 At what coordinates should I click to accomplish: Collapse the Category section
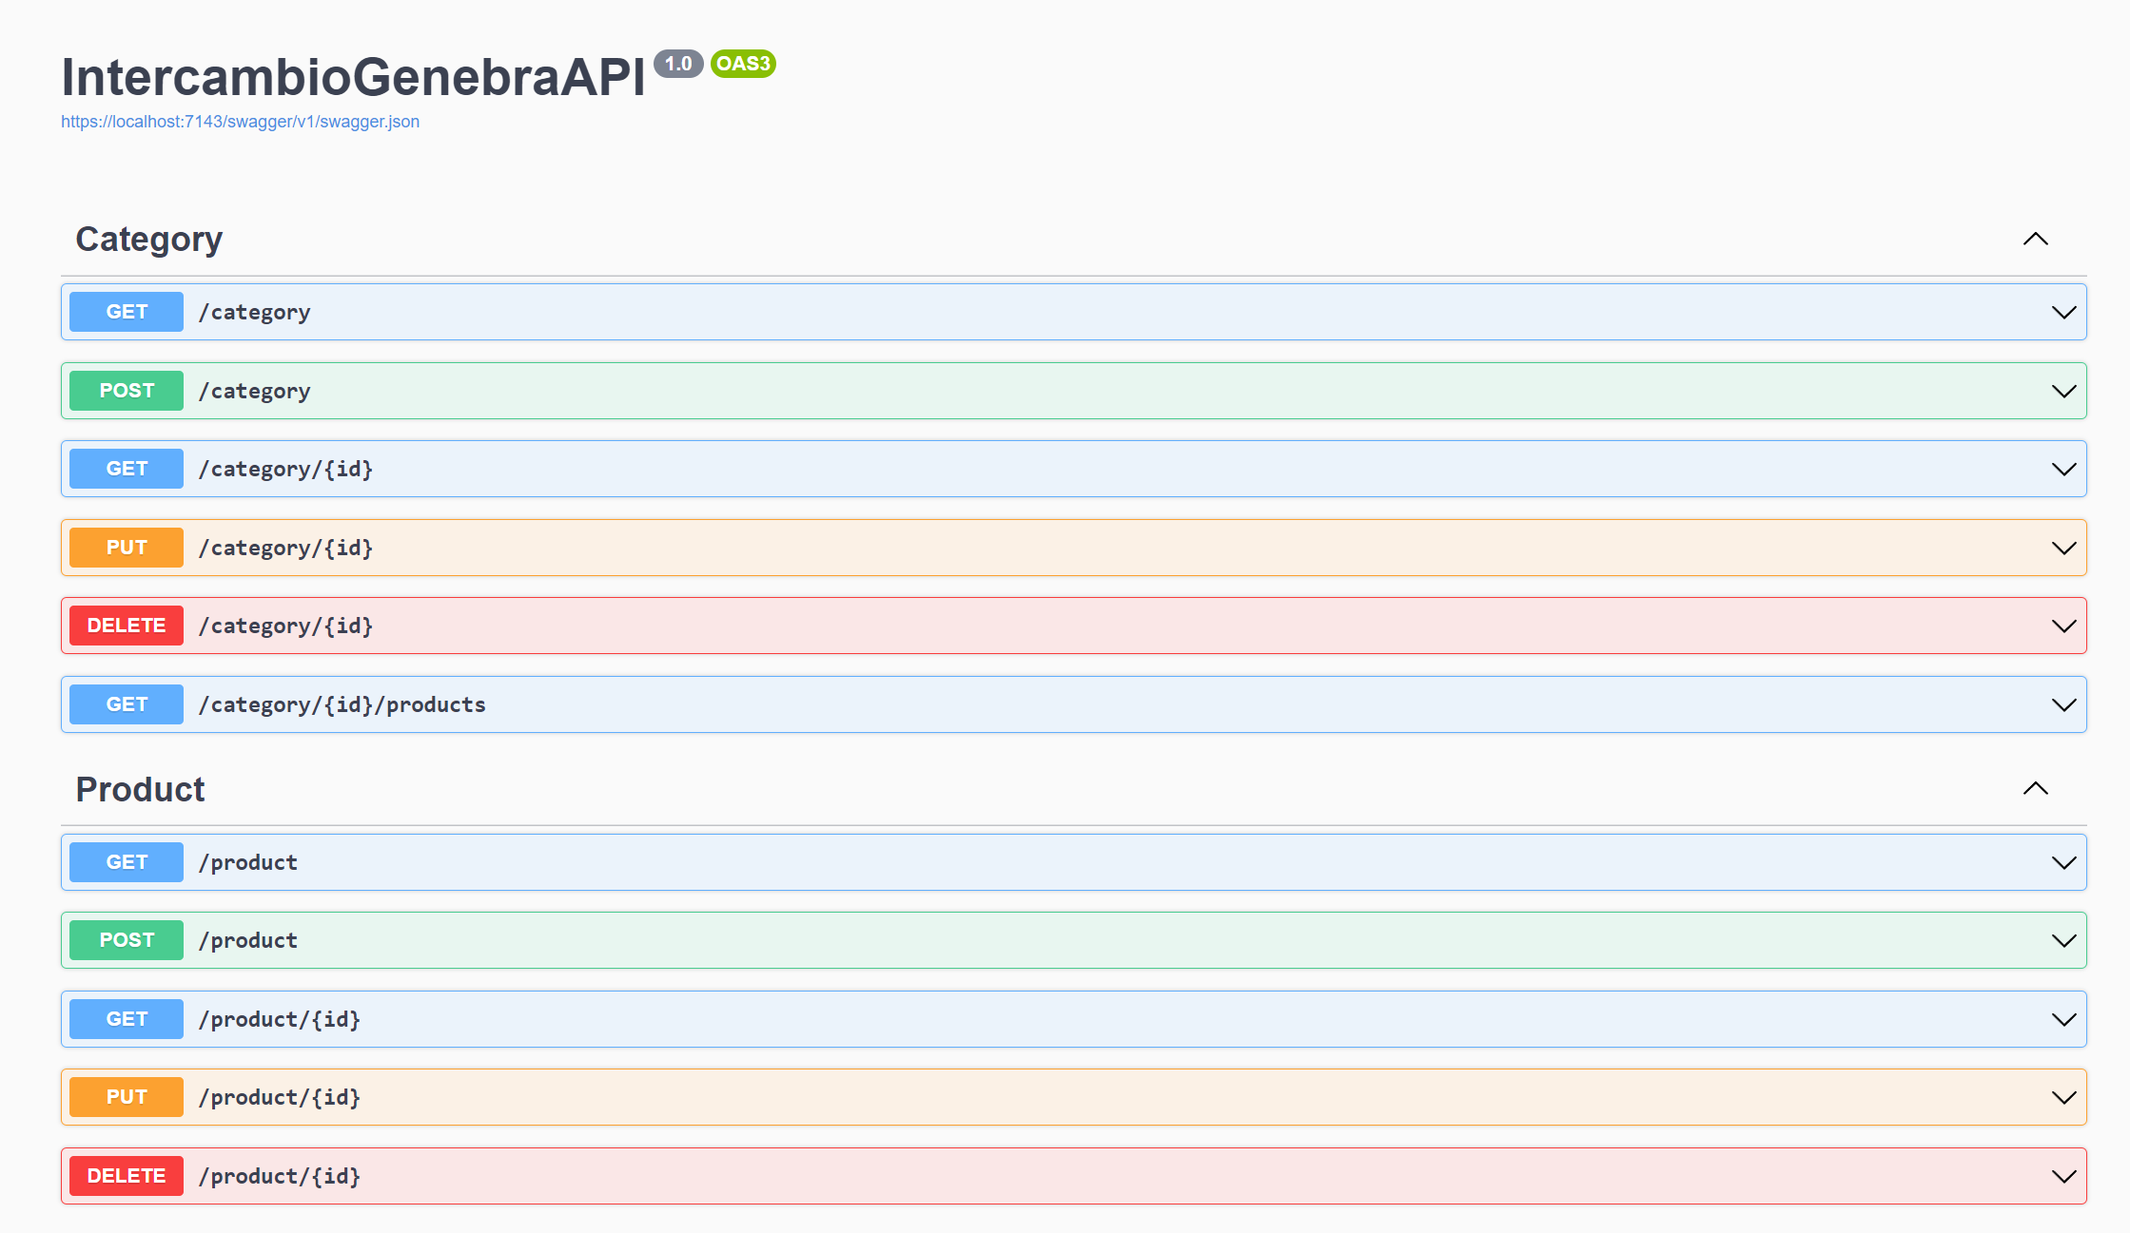[x=2036, y=239]
